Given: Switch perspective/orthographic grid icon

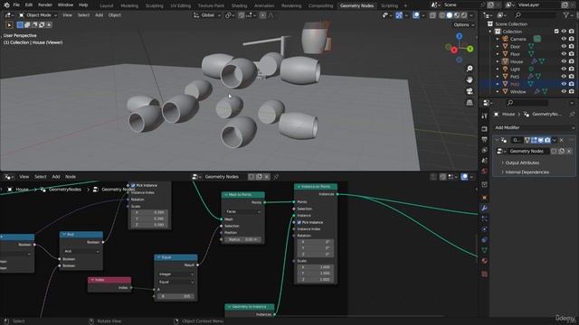Looking at the screenshot, I should pyautogui.click(x=470, y=102).
